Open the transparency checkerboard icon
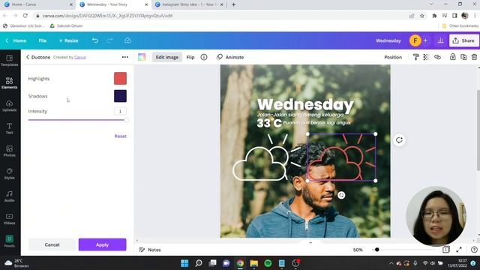Screen dimensions: 480x270 tap(426, 57)
